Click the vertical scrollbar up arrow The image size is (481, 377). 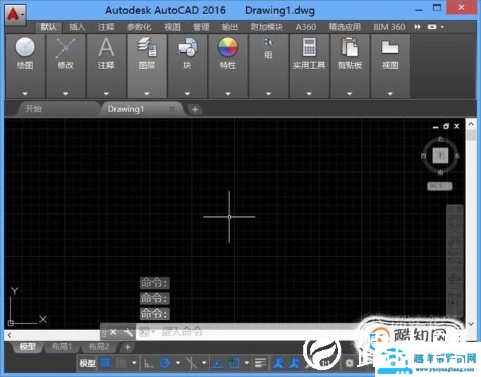point(471,124)
